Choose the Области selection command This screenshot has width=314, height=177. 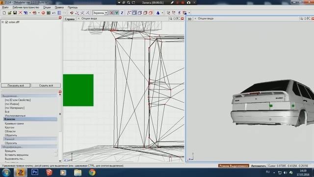10,131
